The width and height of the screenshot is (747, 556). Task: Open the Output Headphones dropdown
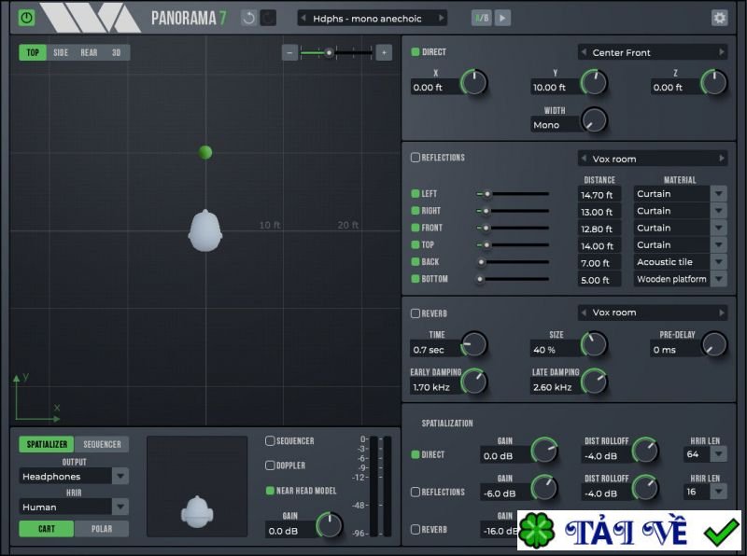(120, 477)
